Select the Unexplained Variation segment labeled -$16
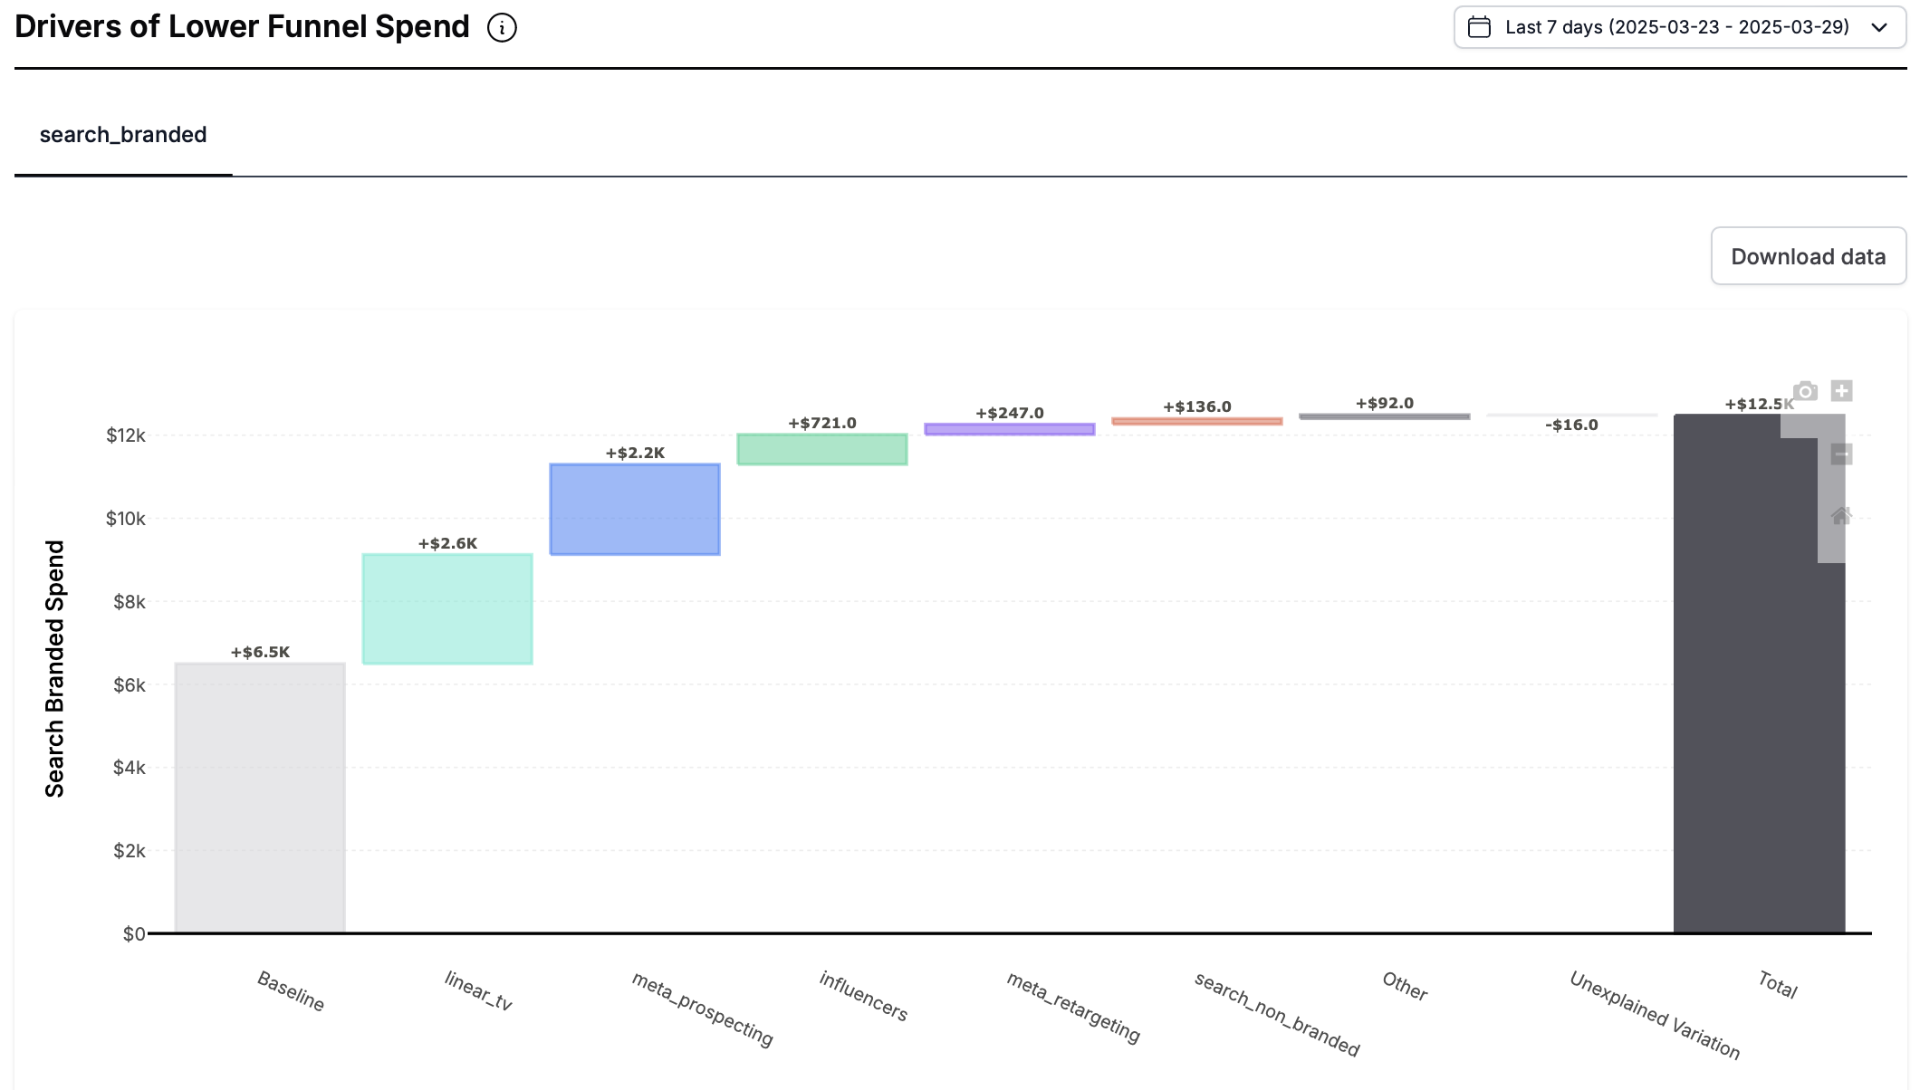Image resolution: width=1920 pixels, height=1090 pixels. pyautogui.click(x=1571, y=417)
